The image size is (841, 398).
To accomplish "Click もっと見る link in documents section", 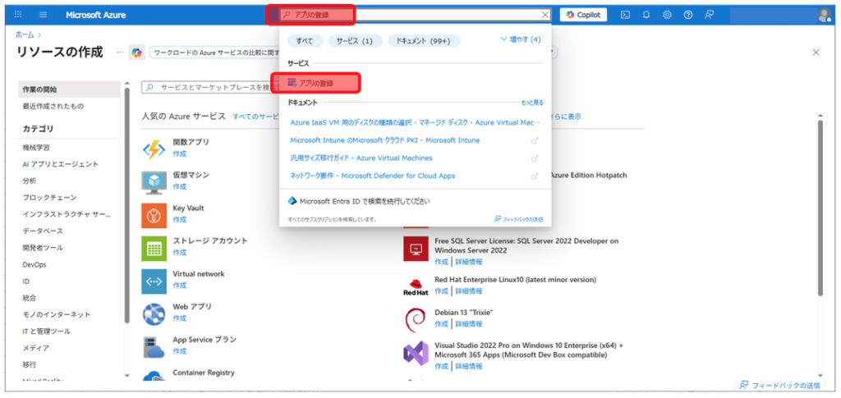I will (531, 103).
